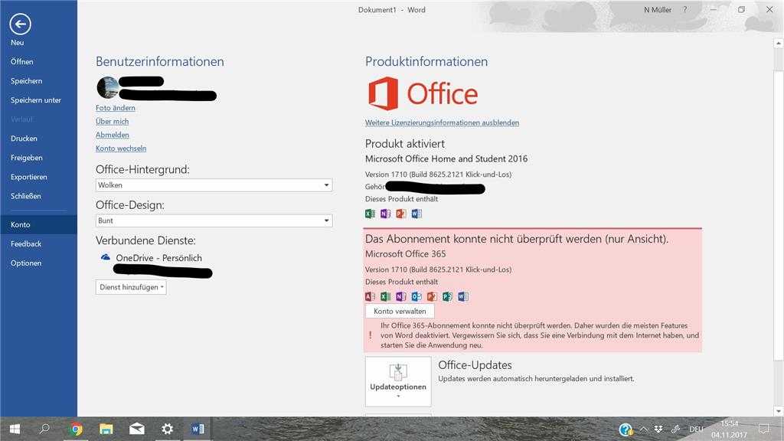Click the OneDrive cloud icon
Viewport: 784px width, 441px height.
click(106, 257)
